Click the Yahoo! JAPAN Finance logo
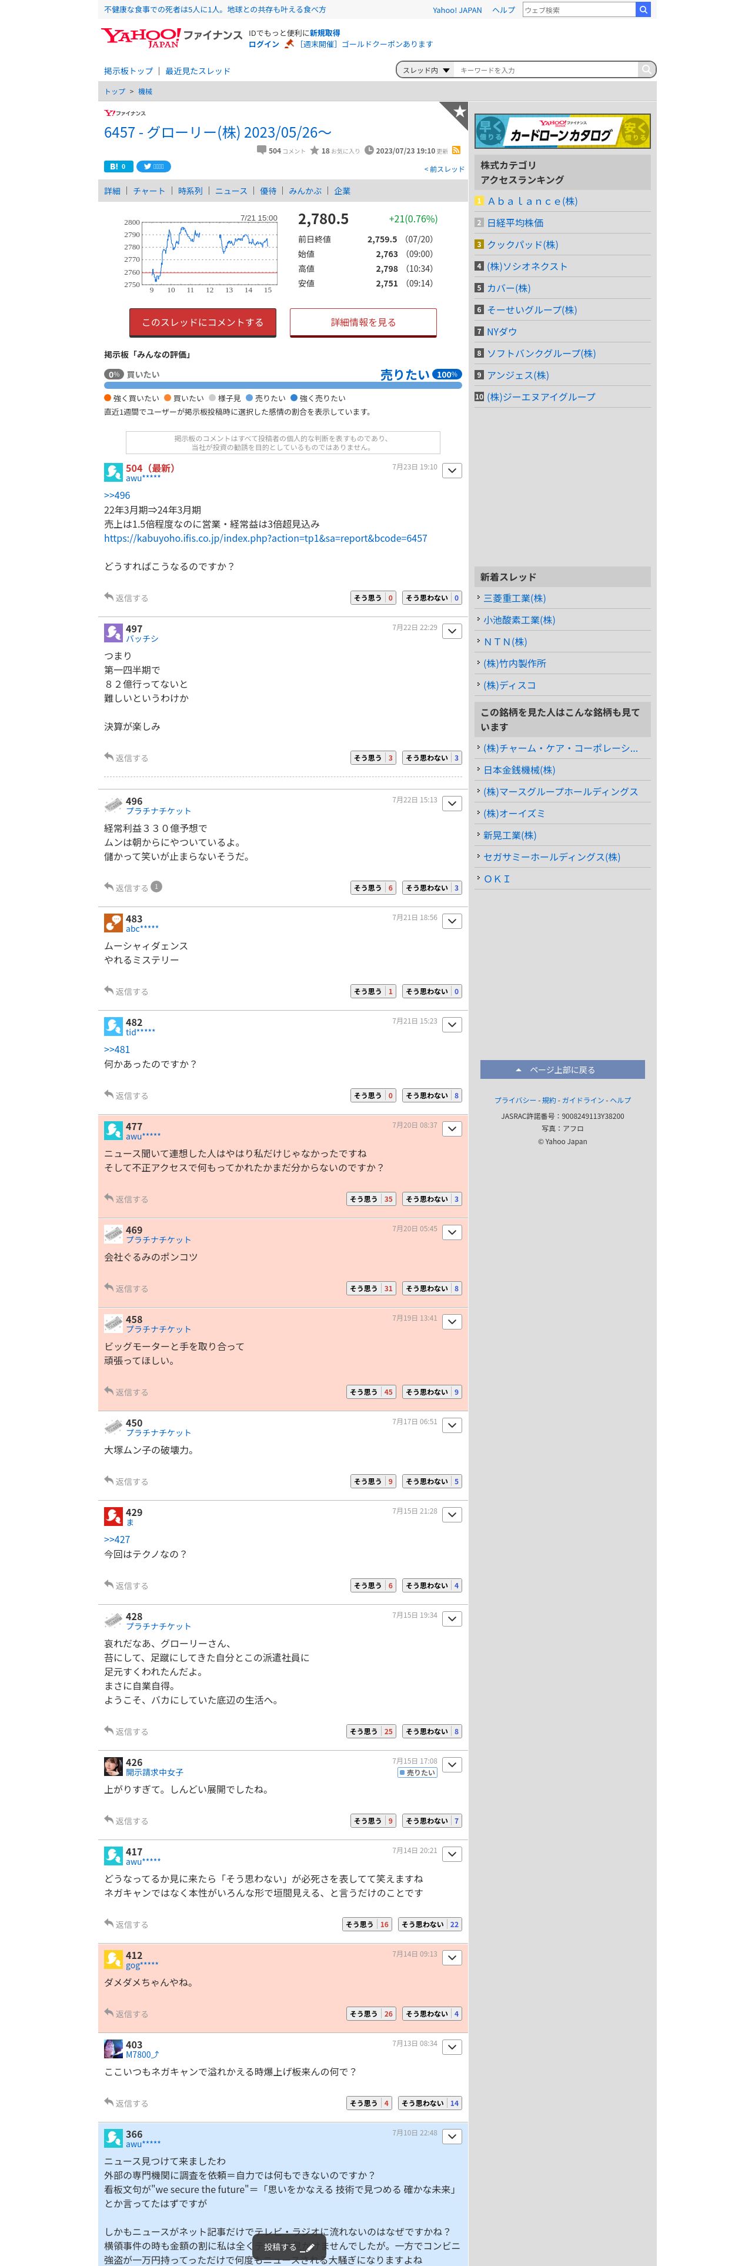 (171, 37)
